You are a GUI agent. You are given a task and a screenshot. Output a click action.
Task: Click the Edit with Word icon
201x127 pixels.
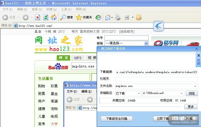tap(127, 17)
